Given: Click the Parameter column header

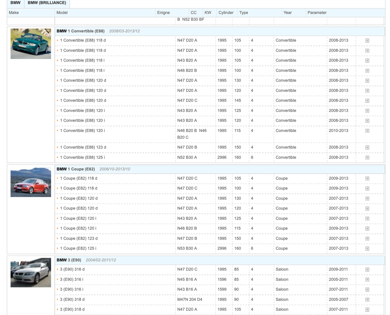Looking at the screenshot, I should [317, 13].
